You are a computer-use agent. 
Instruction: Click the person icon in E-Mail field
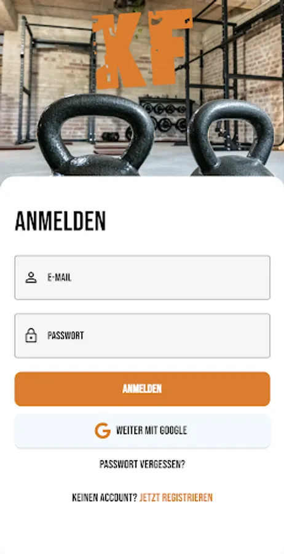tap(31, 278)
